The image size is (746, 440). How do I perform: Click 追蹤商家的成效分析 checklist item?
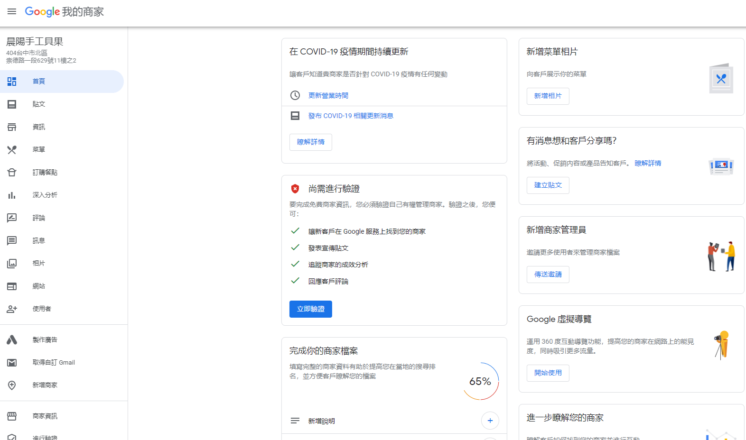(x=338, y=265)
